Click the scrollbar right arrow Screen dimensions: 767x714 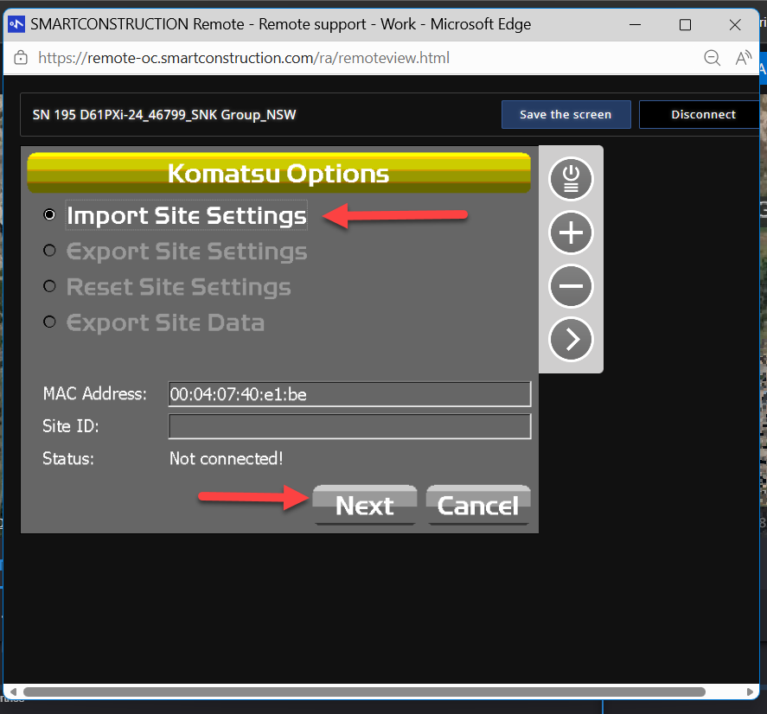tap(750, 692)
